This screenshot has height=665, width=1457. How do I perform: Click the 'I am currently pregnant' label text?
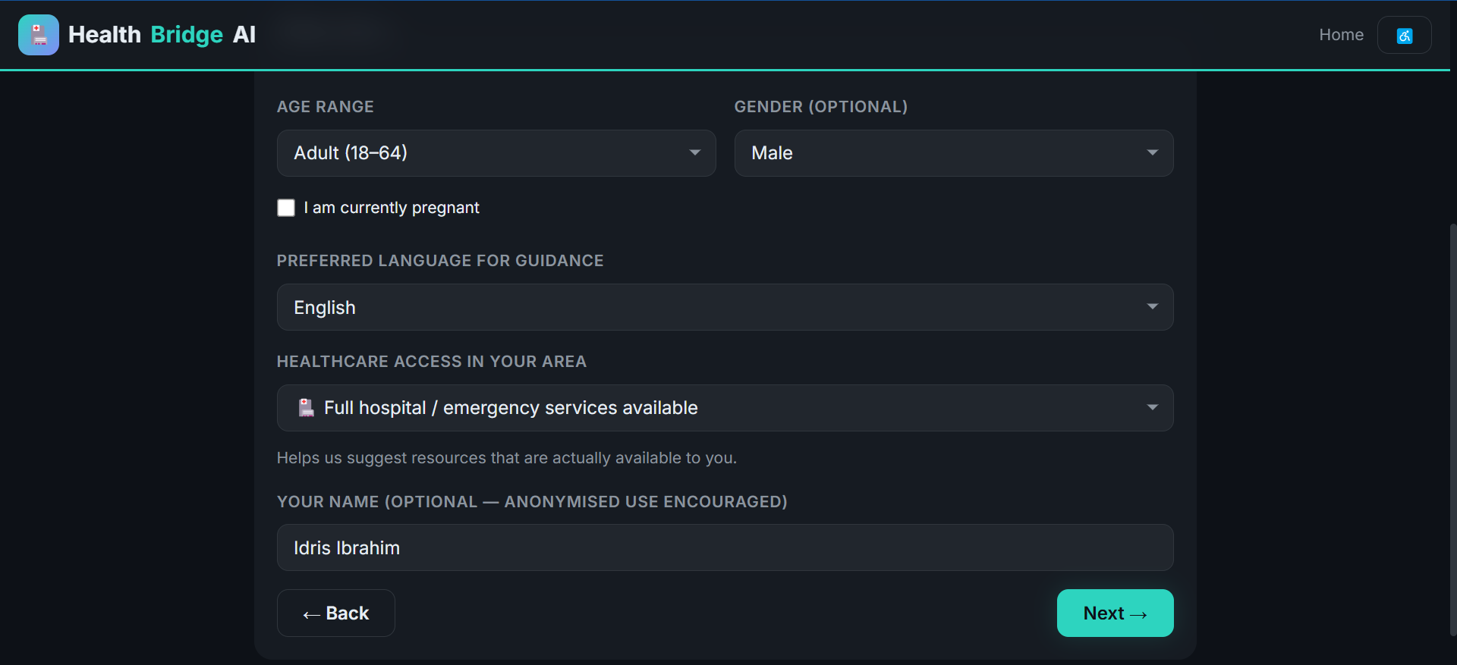[x=392, y=208]
